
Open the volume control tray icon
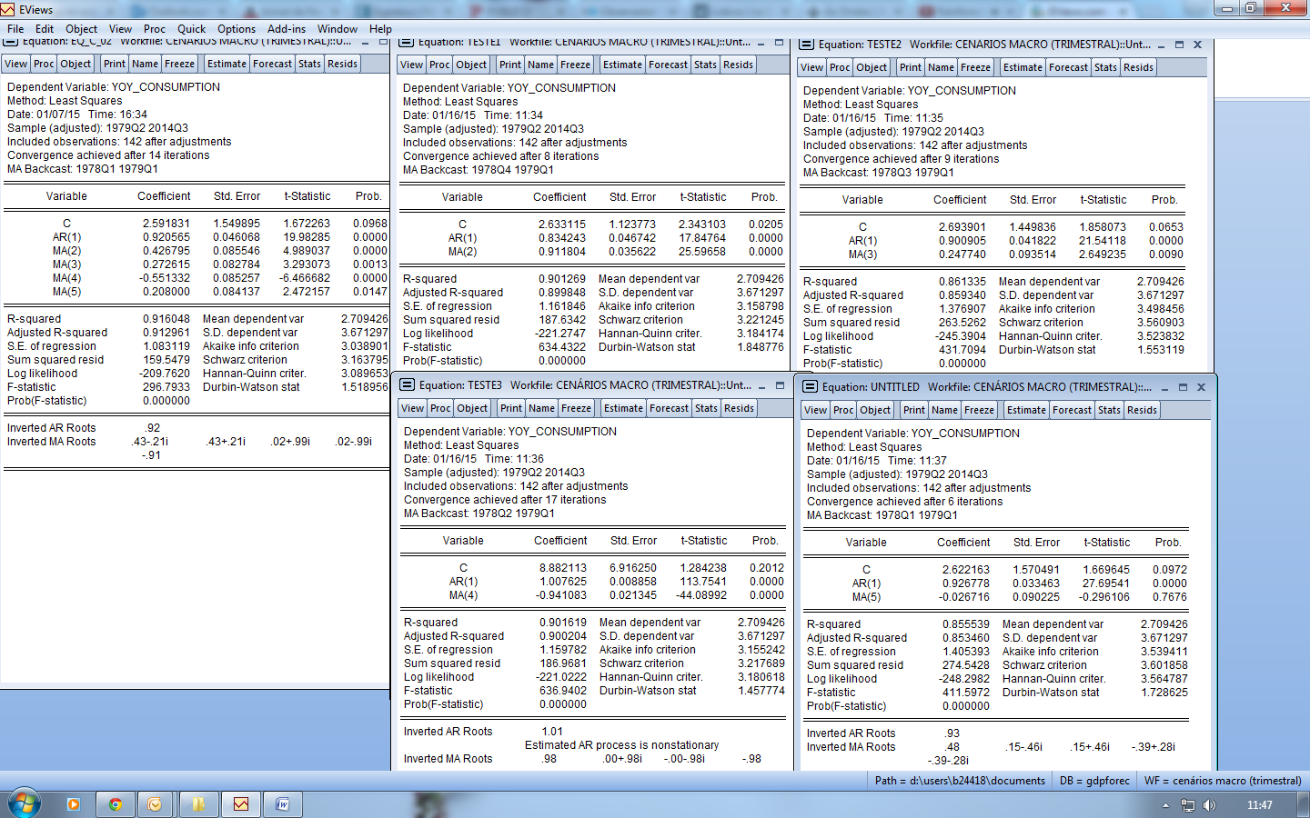(x=1209, y=805)
